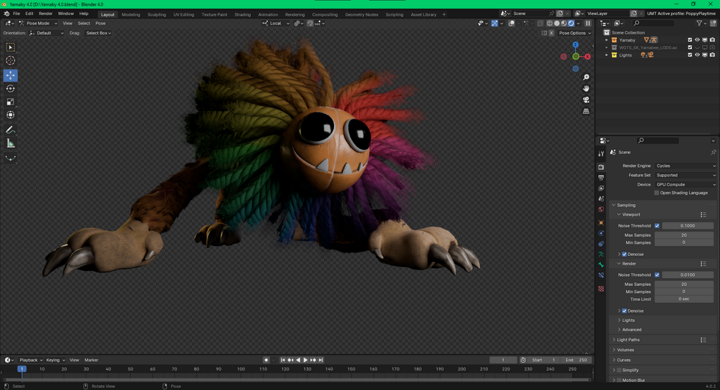The image size is (720, 390).
Task: Open the Texture properties tab icon
Action: 601,289
